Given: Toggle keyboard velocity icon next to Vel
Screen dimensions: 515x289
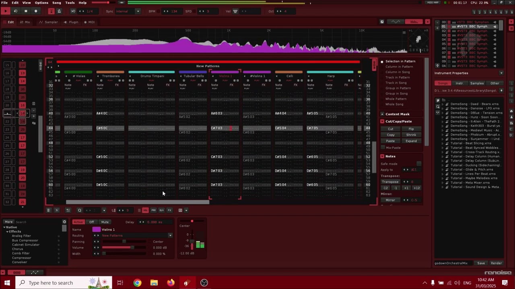Looking at the screenshot, I should click(x=235, y=11).
